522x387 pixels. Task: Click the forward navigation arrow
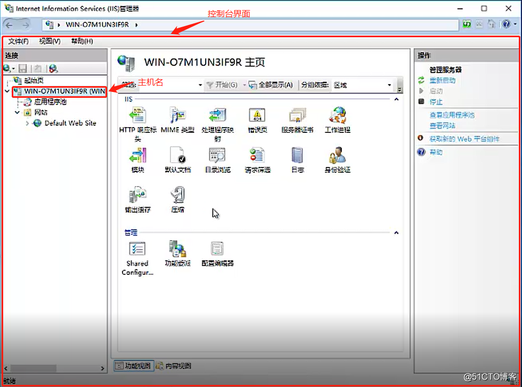point(26,25)
